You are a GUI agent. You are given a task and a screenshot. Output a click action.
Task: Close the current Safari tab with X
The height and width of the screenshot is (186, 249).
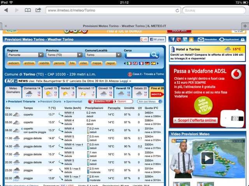click(x=6, y=26)
